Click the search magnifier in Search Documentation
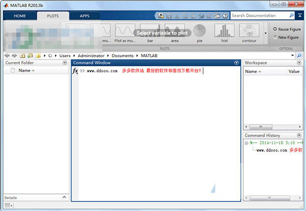306x211 pixels. pos(292,15)
